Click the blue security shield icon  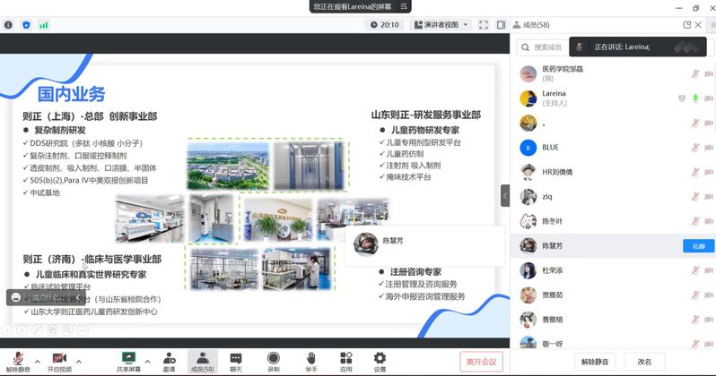pos(26,25)
